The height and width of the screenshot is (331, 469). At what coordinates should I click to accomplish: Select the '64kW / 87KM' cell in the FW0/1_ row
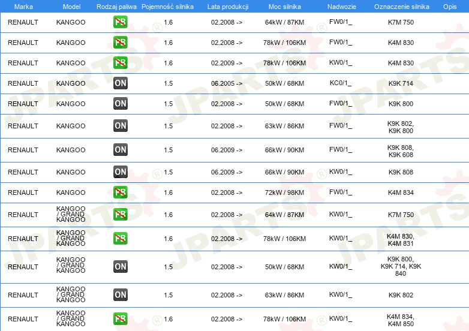(x=284, y=22)
